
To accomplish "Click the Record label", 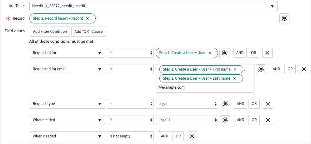I will 19,18.
